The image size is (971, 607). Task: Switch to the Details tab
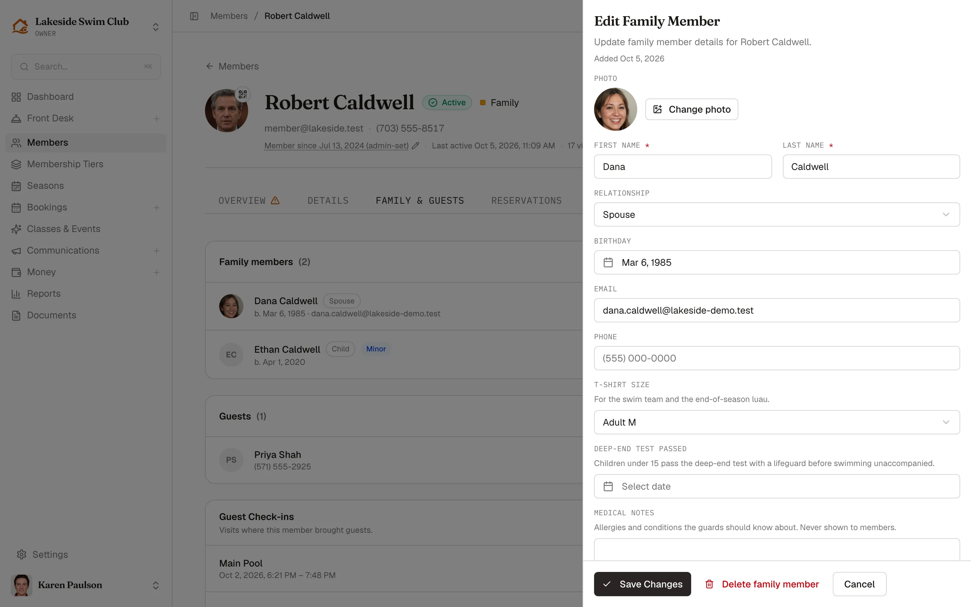pos(328,200)
